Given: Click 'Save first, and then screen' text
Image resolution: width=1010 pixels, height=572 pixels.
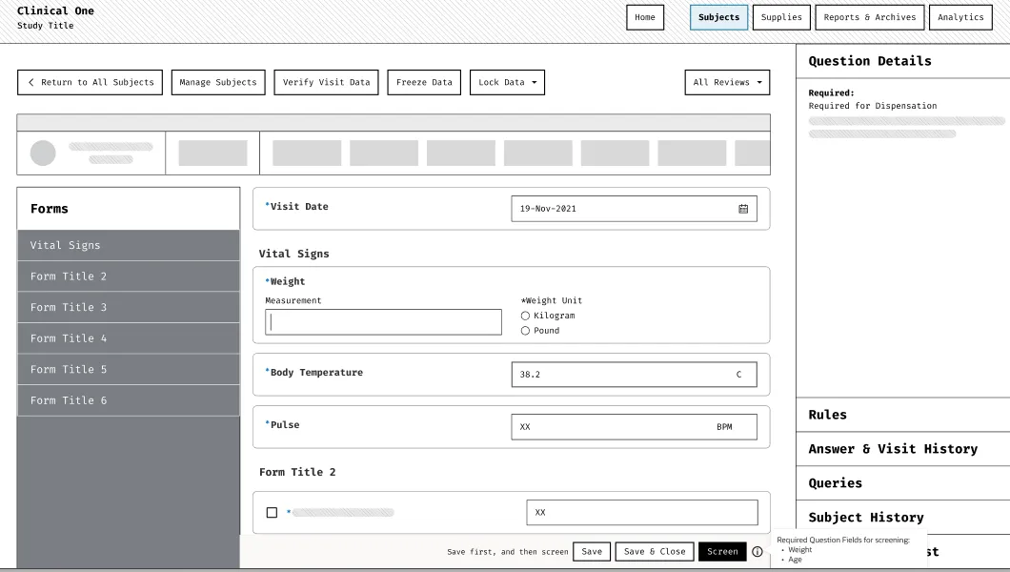Looking at the screenshot, I should tap(508, 552).
